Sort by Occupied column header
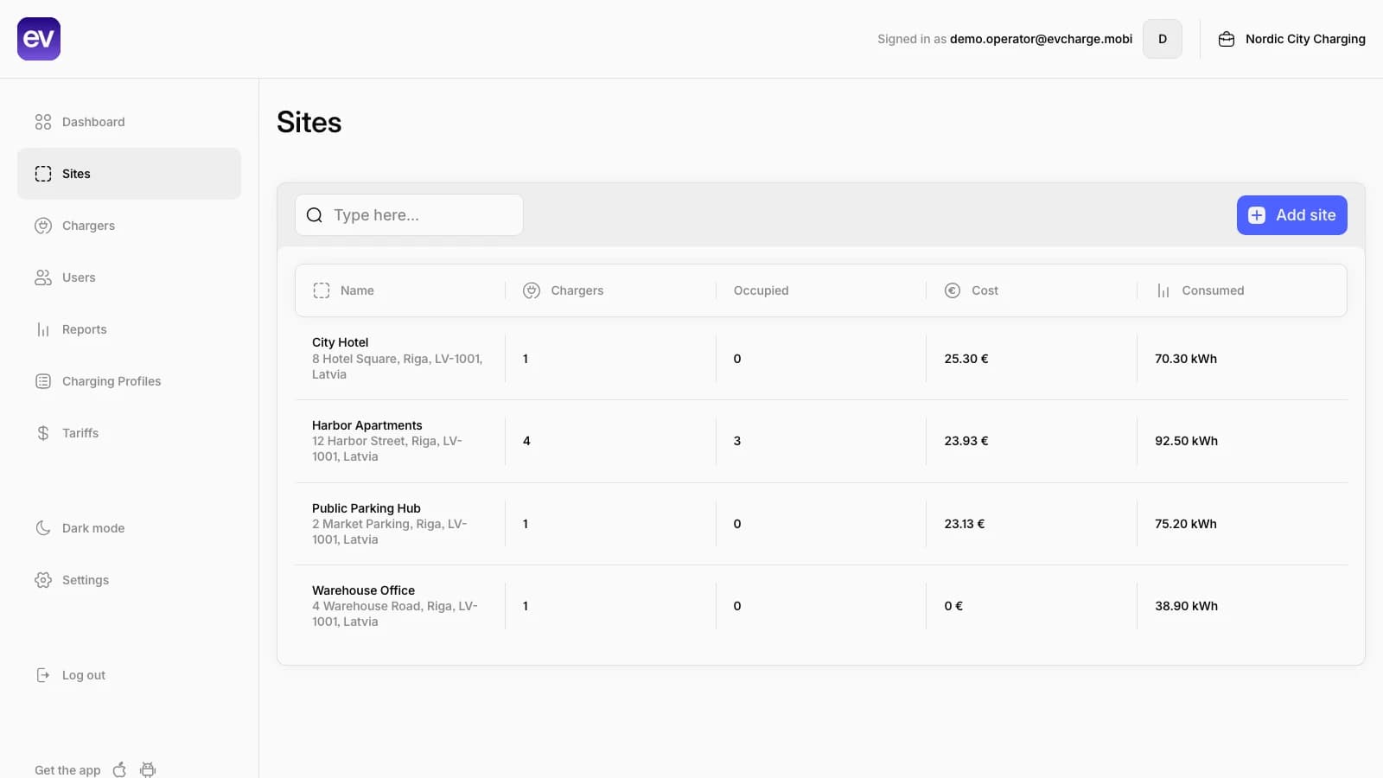 (762, 290)
